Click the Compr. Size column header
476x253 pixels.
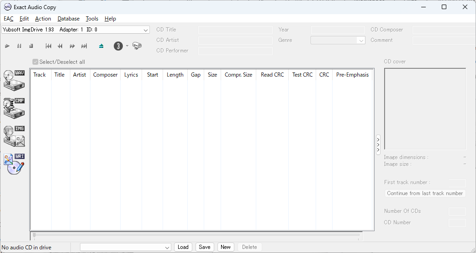pyautogui.click(x=238, y=75)
